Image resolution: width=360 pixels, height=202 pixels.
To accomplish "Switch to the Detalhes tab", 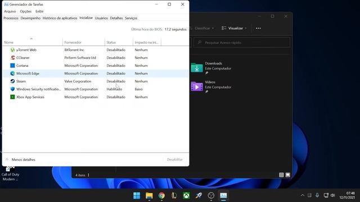I will tap(116, 18).
